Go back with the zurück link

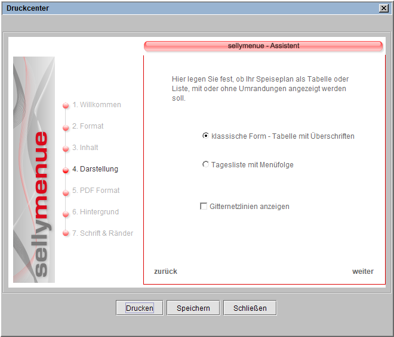click(x=165, y=272)
